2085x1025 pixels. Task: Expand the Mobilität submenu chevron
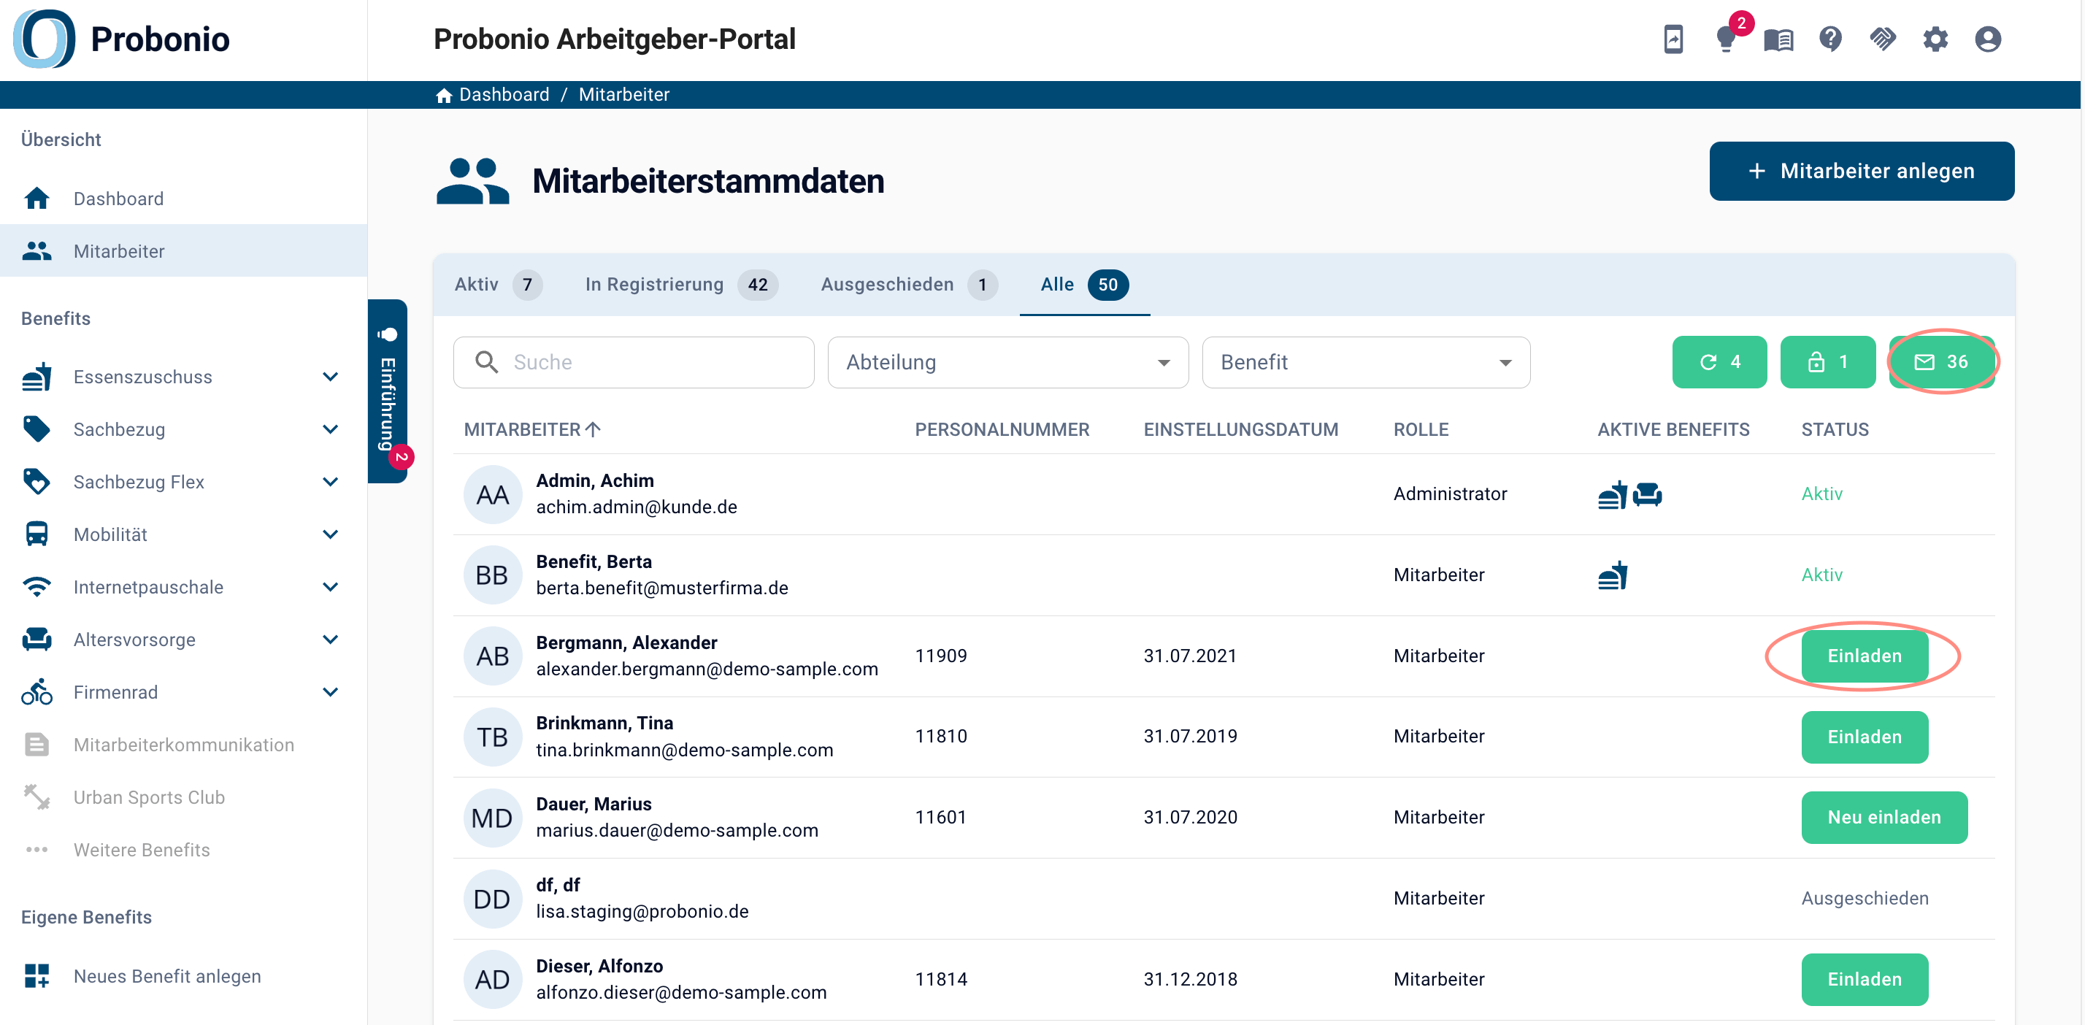330,534
